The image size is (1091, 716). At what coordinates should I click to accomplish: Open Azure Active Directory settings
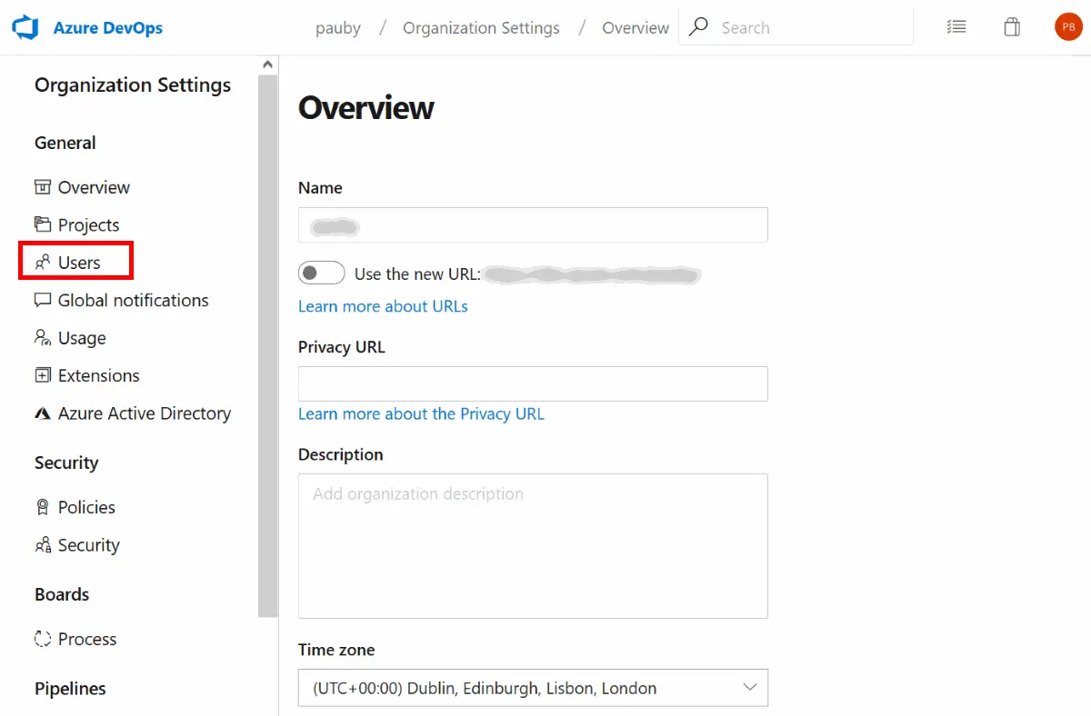tap(144, 413)
